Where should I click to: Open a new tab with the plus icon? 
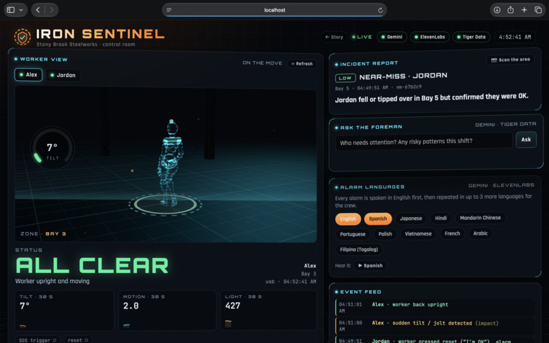click(x=524, y=10)
